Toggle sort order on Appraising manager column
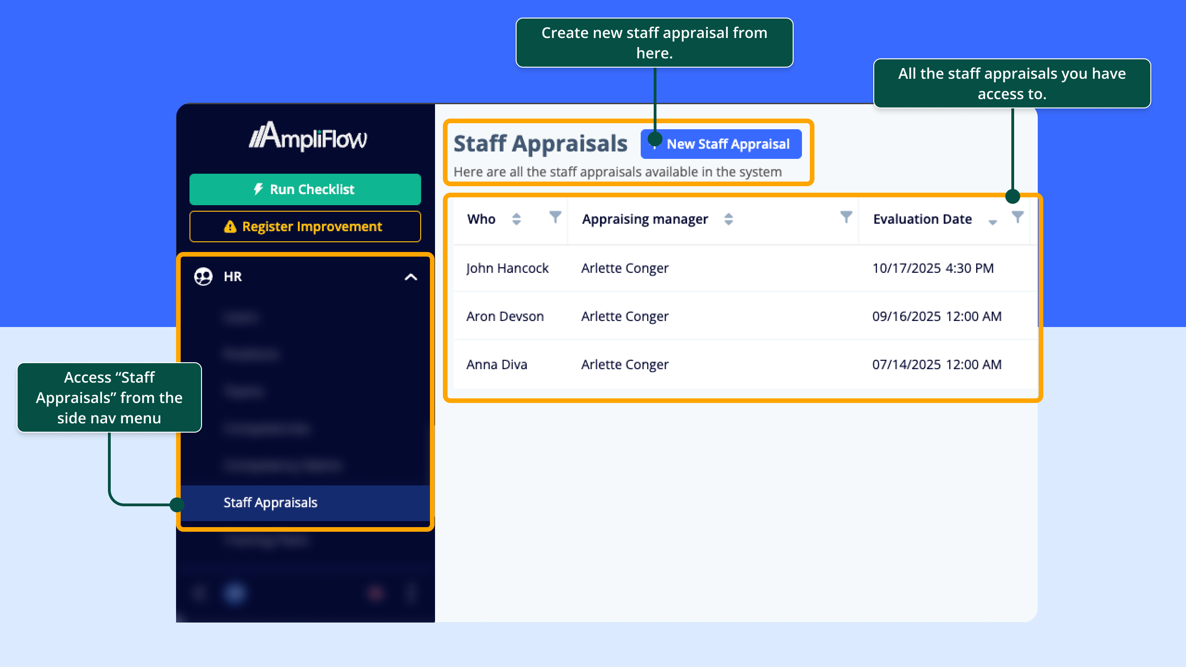1186x667 pixels. coord(728,219)
